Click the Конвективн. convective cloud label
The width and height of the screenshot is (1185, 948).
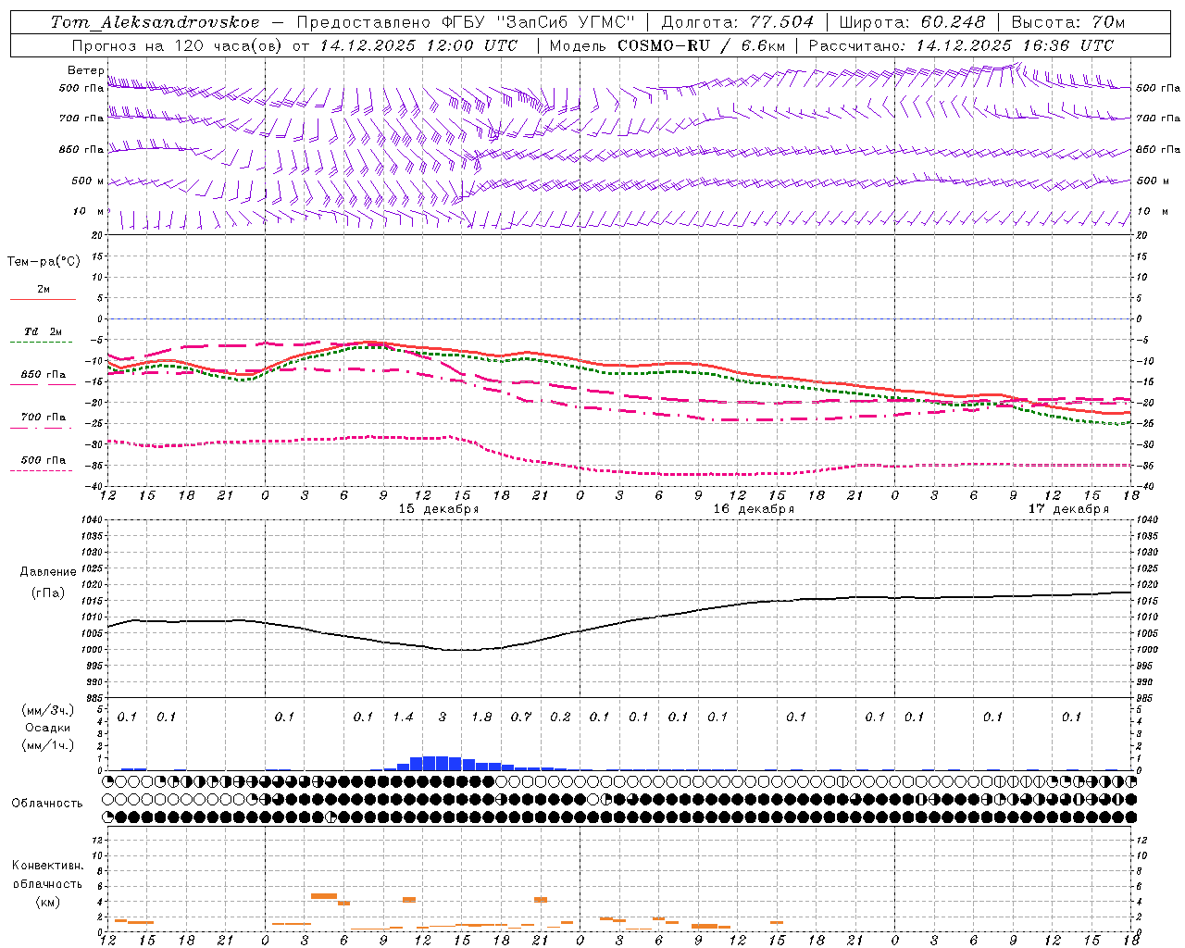pos(47,865)
